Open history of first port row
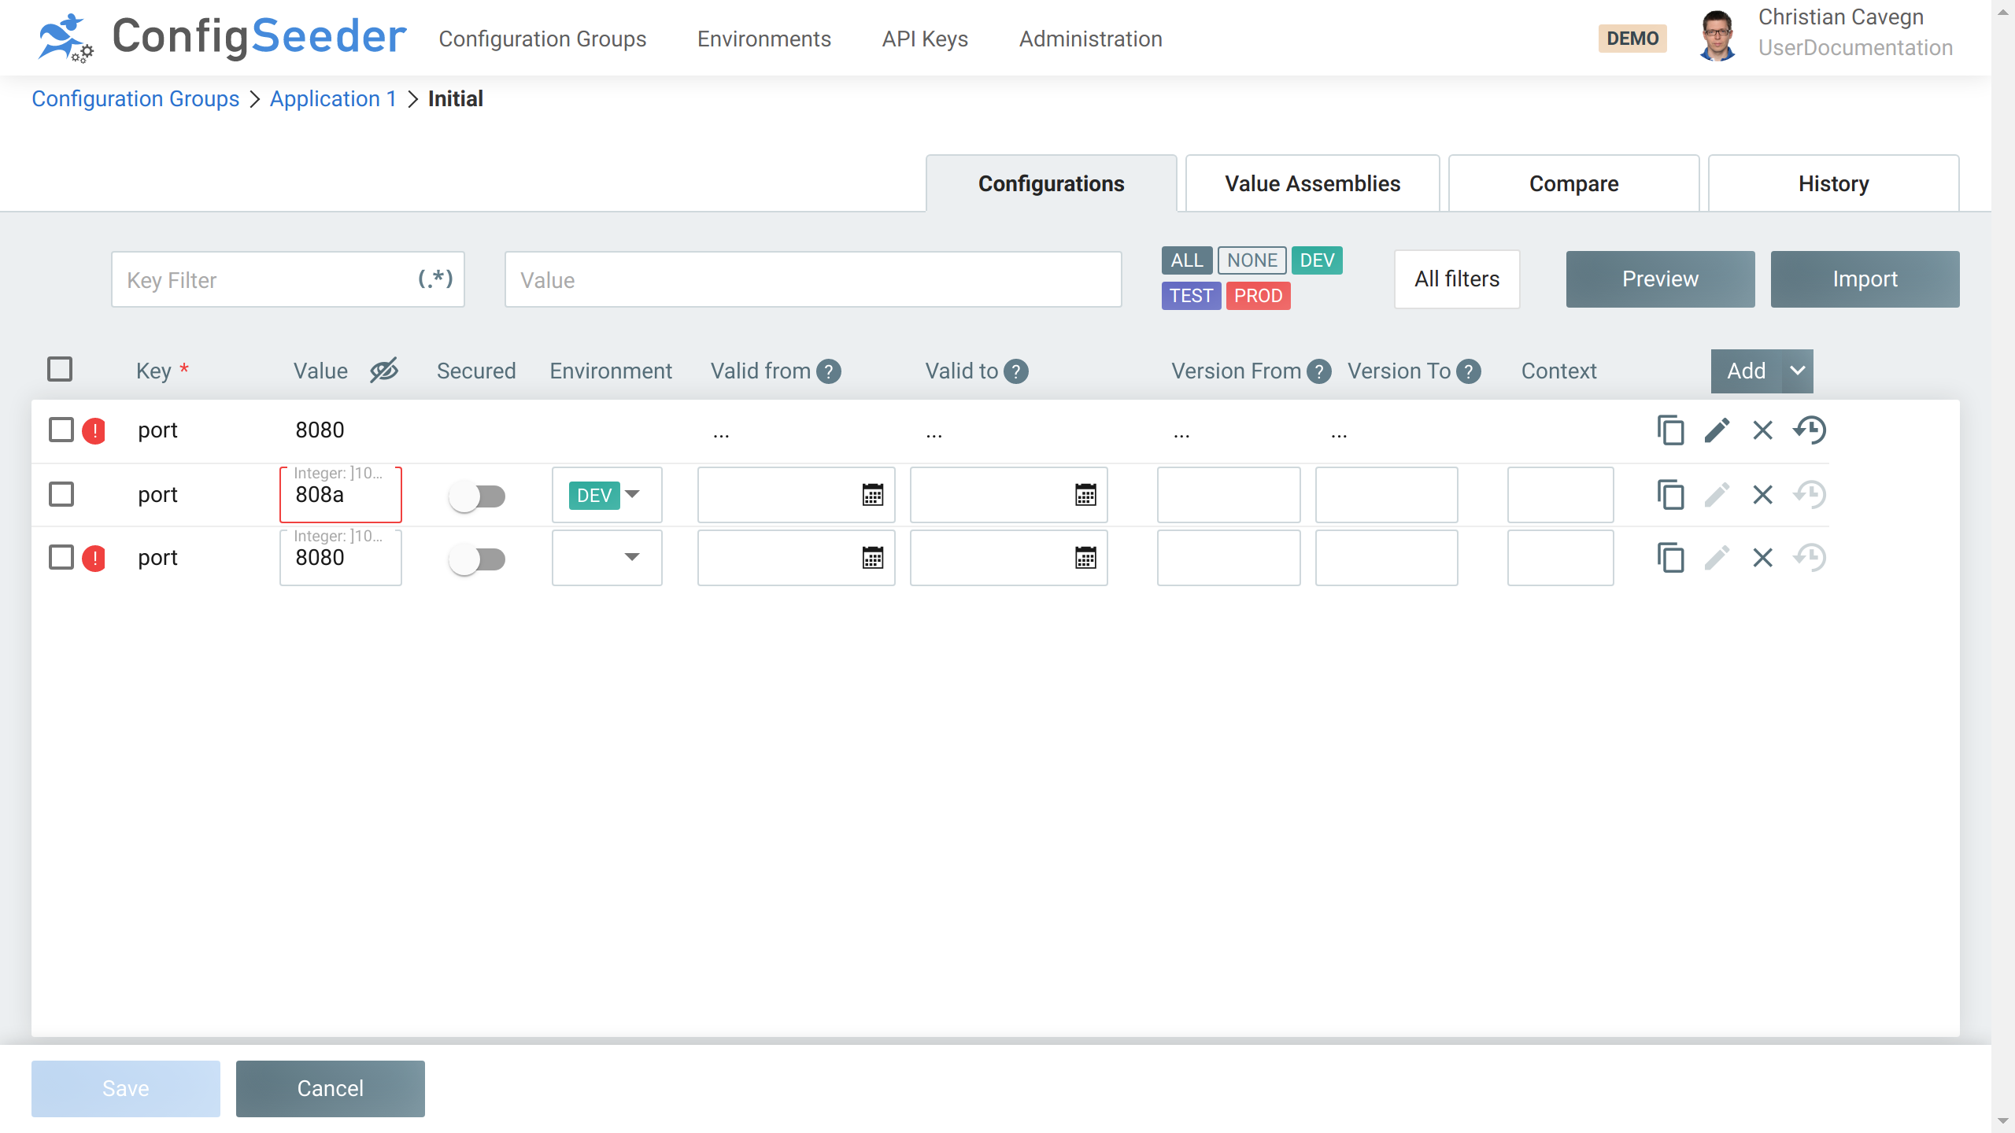Image resolution: width=2015 pixels, height=1133 pixels. pos(1810,430)
